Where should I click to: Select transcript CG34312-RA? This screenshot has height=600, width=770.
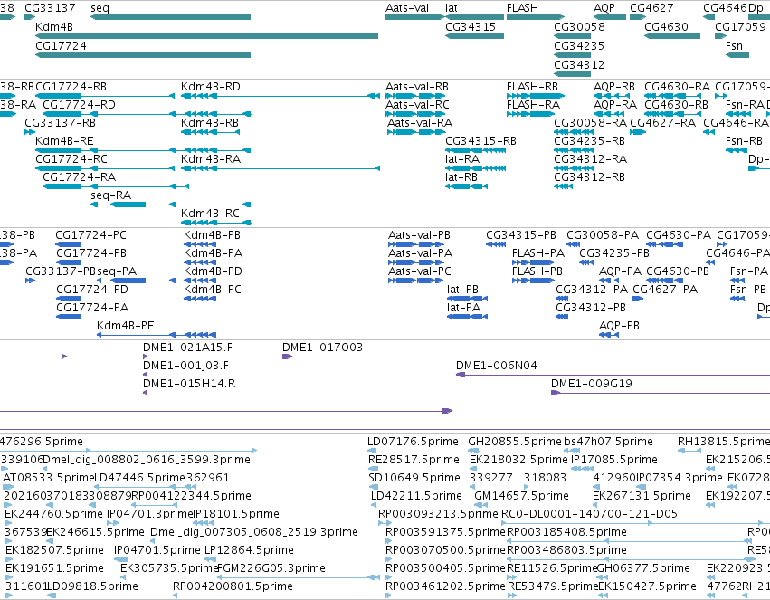pyautogui.click(x=590, y=159)
